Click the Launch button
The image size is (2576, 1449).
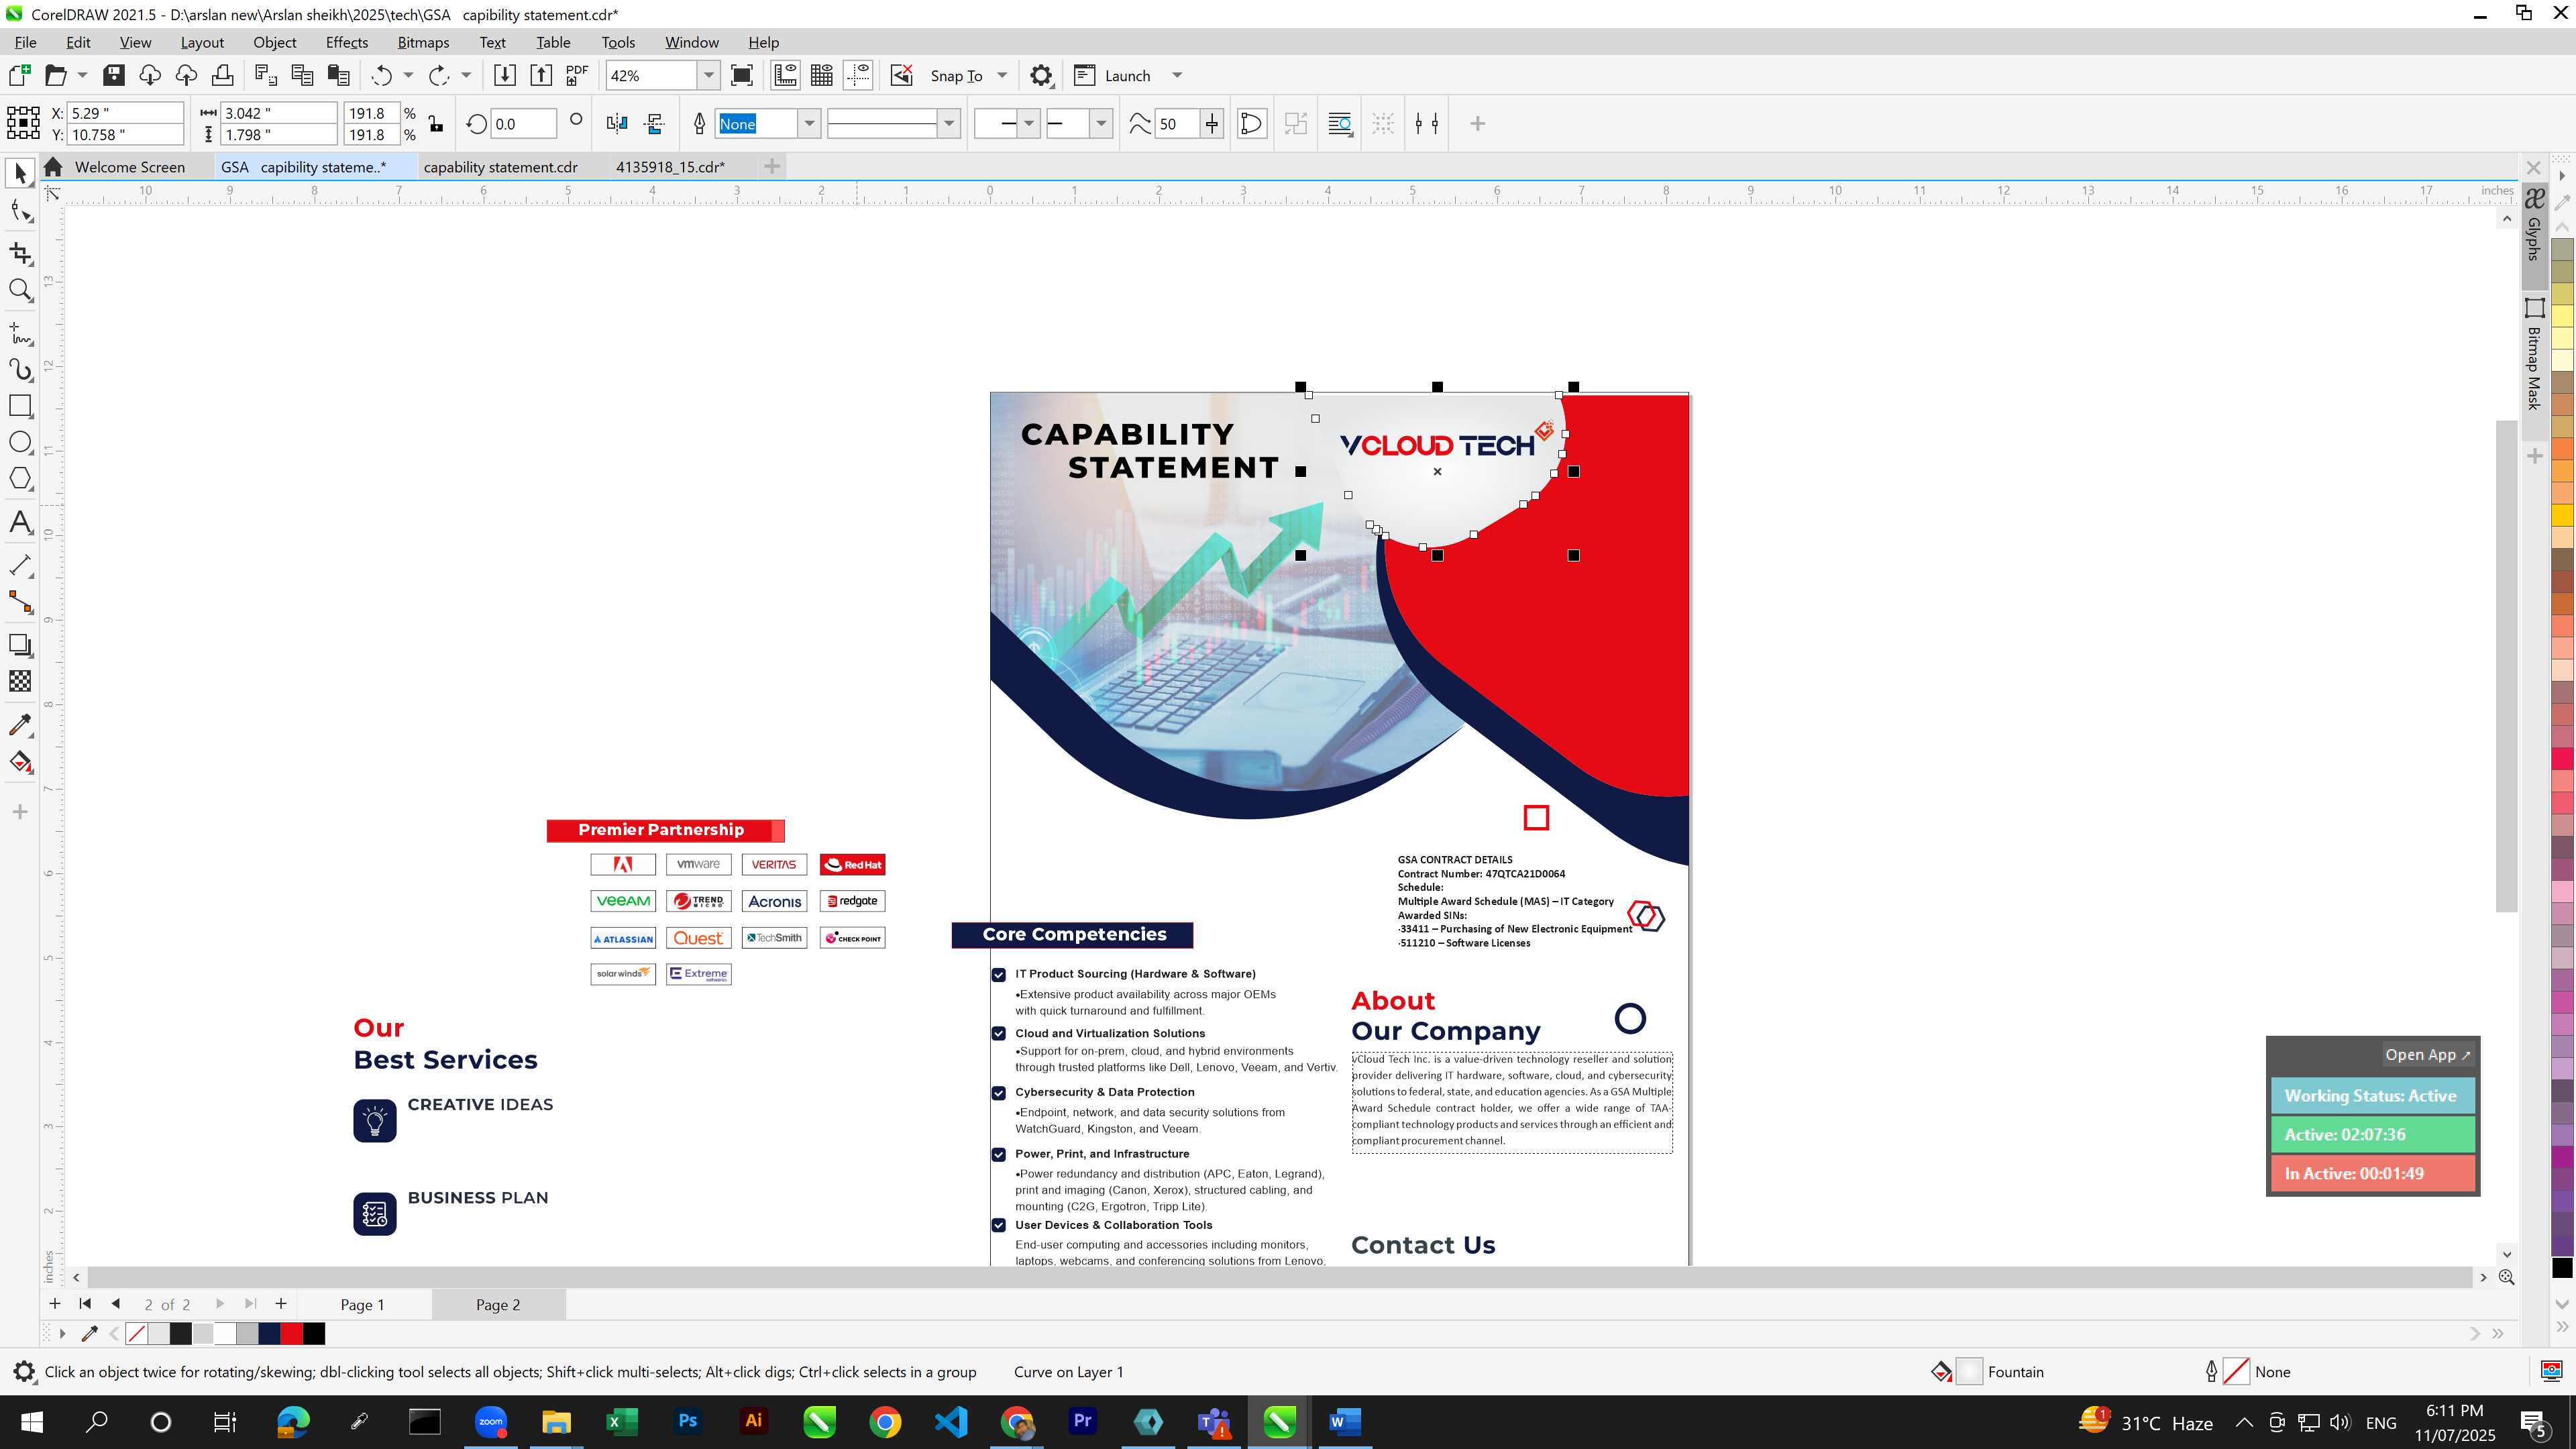pos(1113,76)
